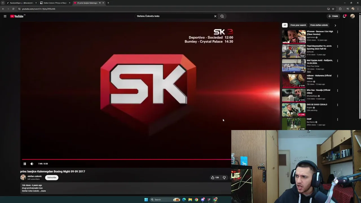This screenshot has width=361, height=203.
Task: Open the Windows Start menu
Action: (146, 200)
